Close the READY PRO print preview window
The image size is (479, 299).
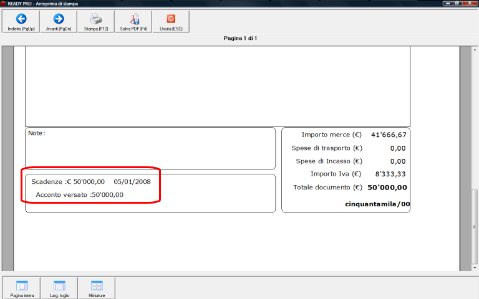click(x=470, y=3)
